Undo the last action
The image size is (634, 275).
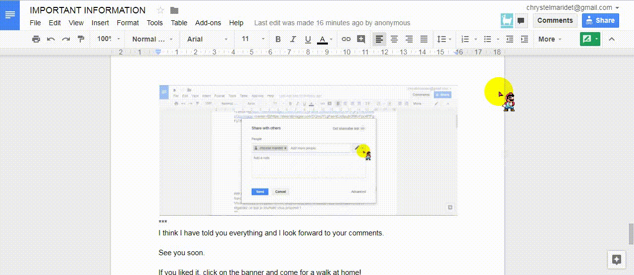51,39
